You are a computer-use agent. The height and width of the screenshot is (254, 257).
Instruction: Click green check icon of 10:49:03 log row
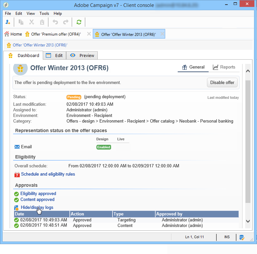coord(16,220)
